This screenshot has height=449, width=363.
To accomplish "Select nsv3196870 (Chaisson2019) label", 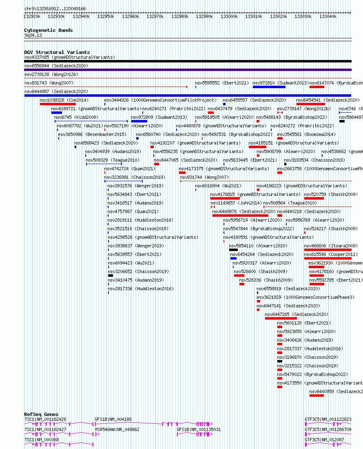I will 308,358.
